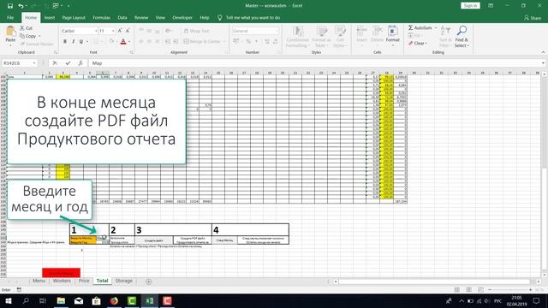This screenshot has width=548, height=308.
Task: Open Firefox from the taskbar
Action: pyautogui.click(x=114, y=300)
